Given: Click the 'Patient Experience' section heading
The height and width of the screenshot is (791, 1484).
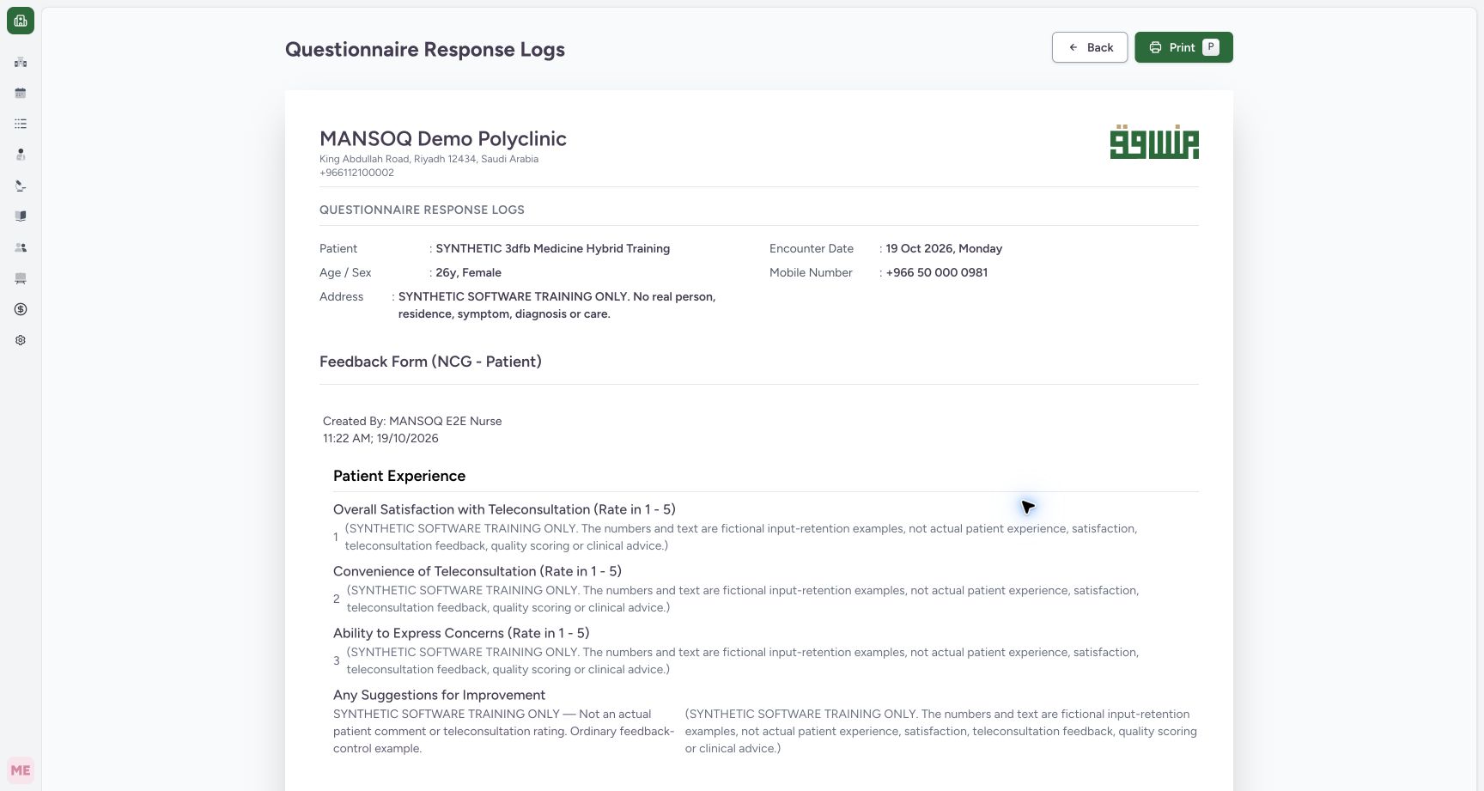Looking at the screenshot, I should (x=399, y=476).
